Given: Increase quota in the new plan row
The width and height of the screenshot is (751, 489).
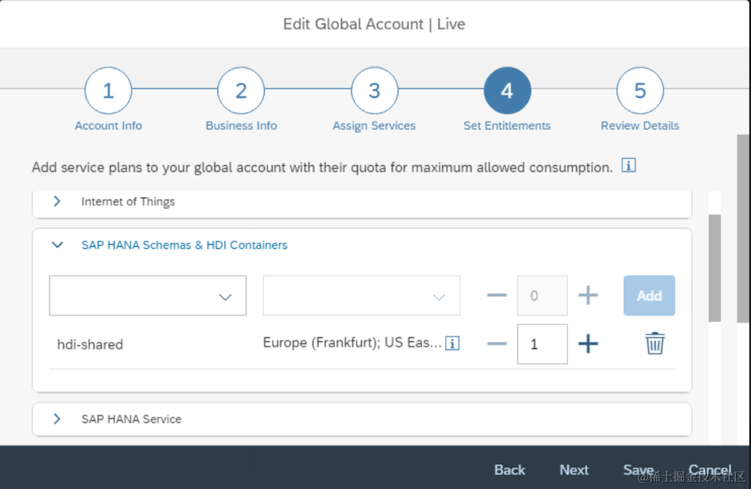Looking at the screenshot, I should (588, 295).
